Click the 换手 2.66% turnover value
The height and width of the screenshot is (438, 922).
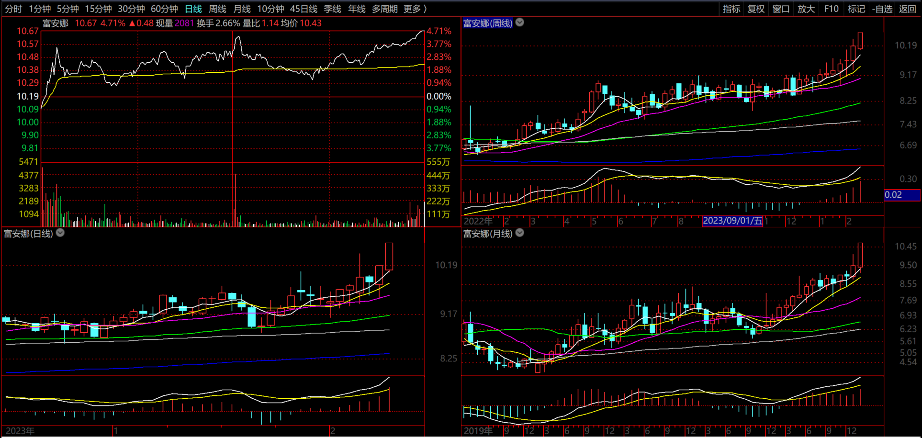pos(218,23)
